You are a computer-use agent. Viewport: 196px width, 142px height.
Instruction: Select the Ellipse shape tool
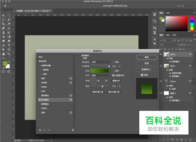(x=9, y=49)
